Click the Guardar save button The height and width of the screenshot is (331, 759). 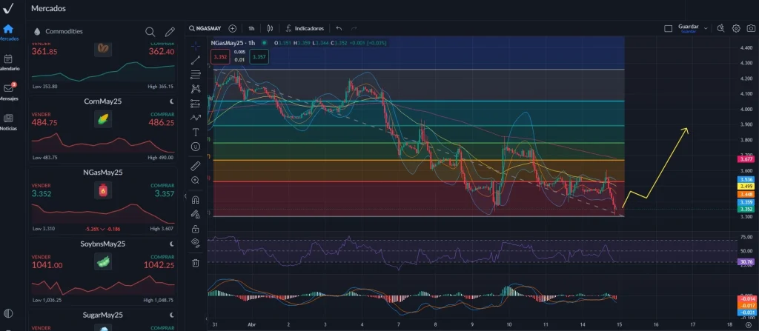pyautogui.click(x=688, y=29)
